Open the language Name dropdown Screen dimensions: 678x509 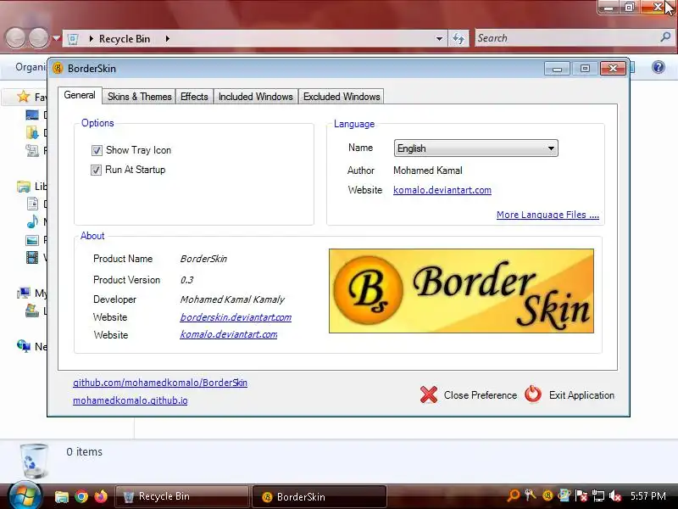pyautogui.click(x=475, y=148)
